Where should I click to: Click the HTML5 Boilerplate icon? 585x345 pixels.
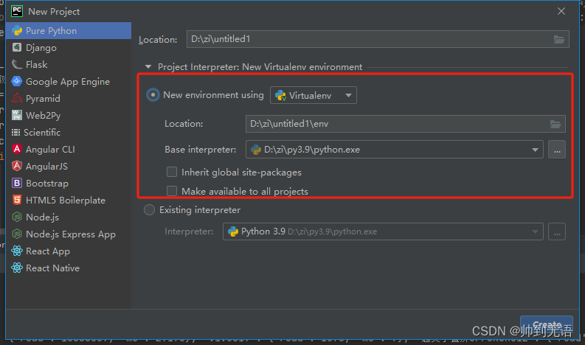[x=17, y=200]
